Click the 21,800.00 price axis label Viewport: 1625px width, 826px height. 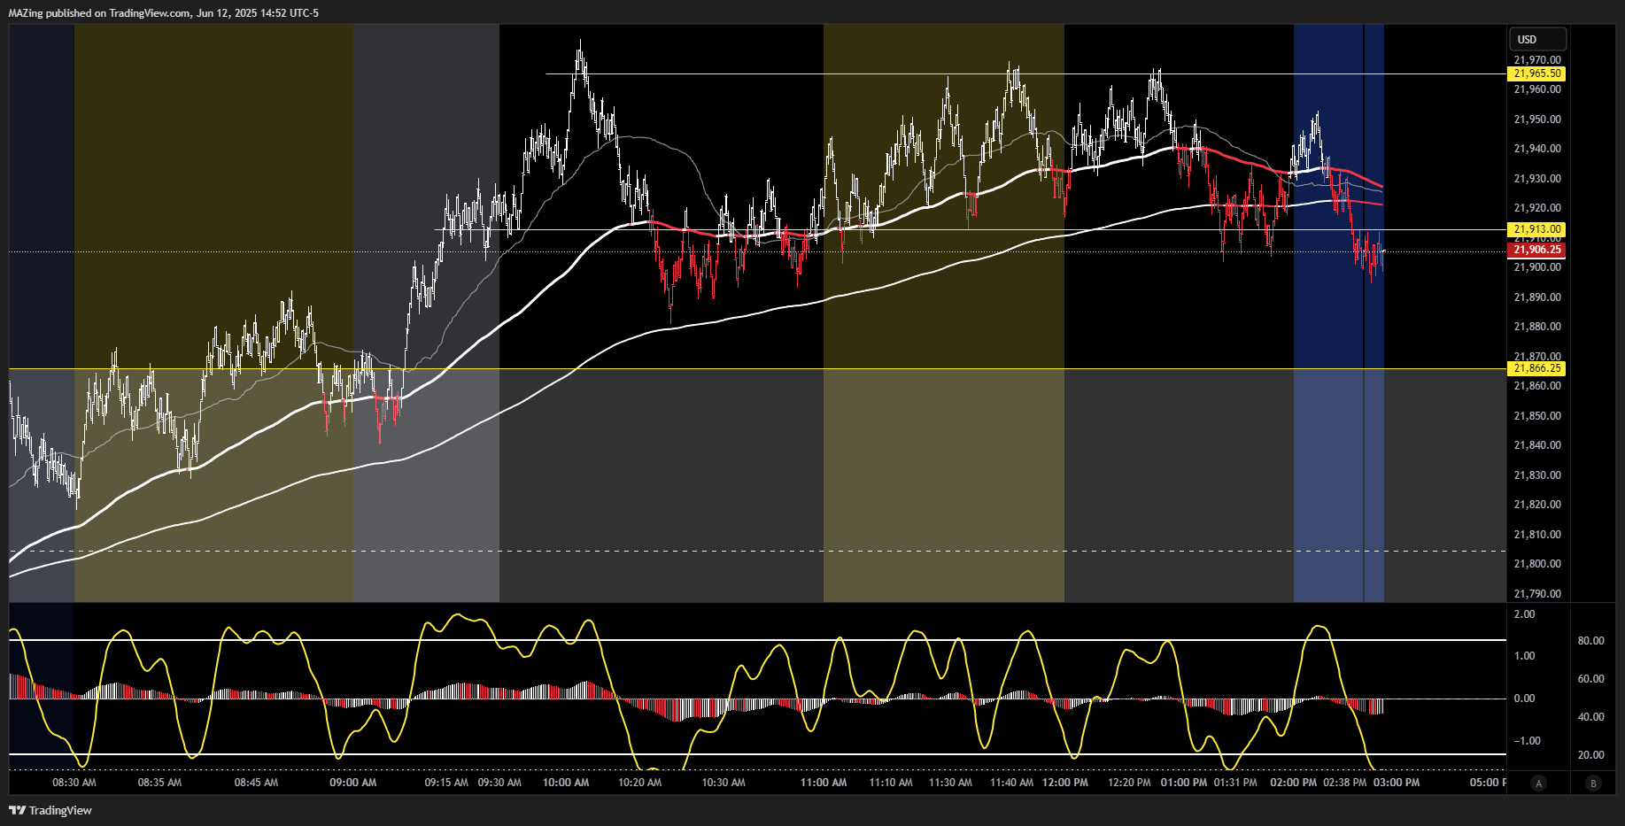click(1537, 564)
